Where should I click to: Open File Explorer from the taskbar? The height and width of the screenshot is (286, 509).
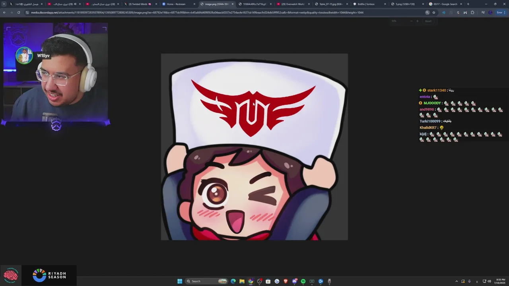tap(242, 281)
